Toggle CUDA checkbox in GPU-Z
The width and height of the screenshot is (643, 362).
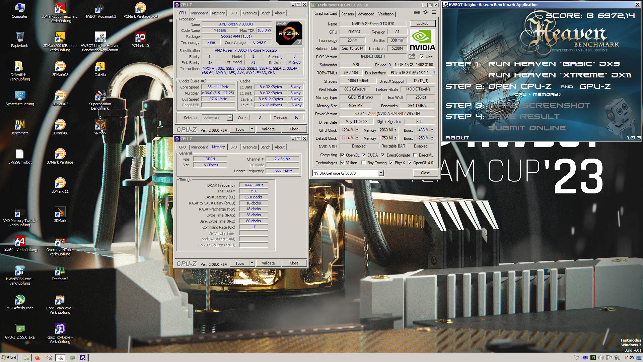click(x=364, y=155)
